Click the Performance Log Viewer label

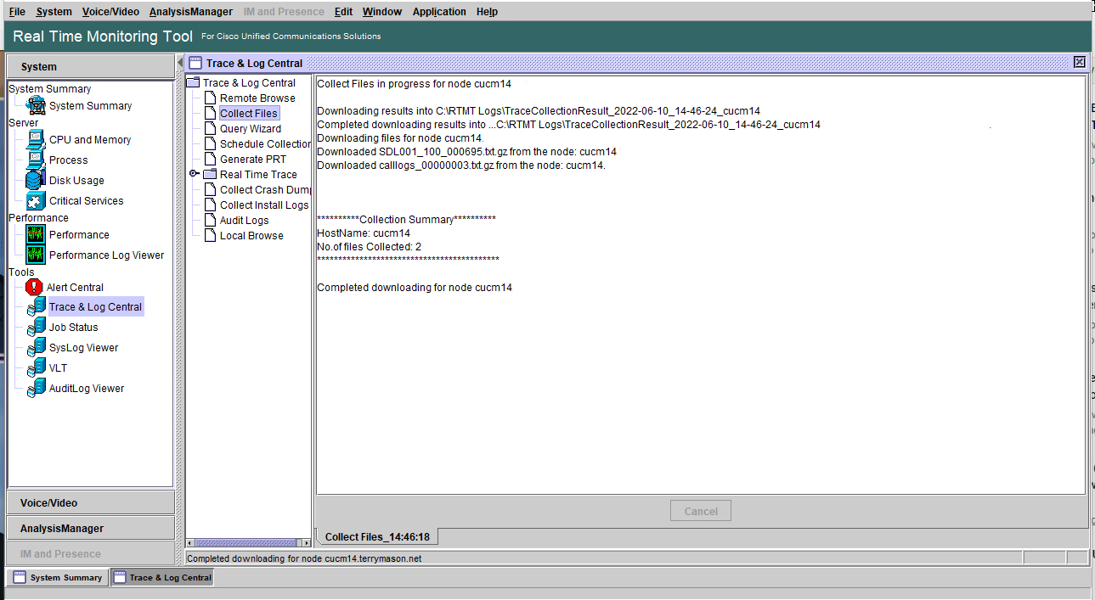point(107,255)
